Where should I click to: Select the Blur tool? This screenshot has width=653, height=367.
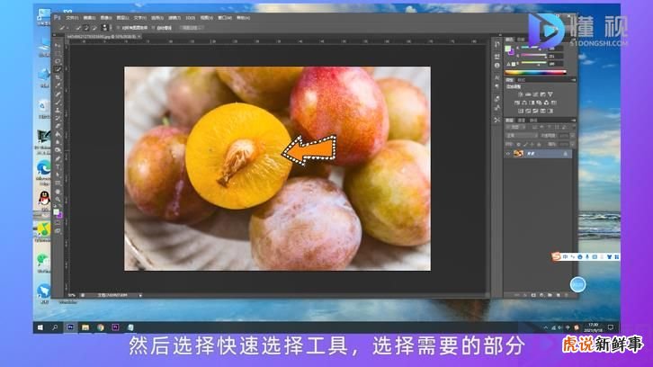[58, 142]
